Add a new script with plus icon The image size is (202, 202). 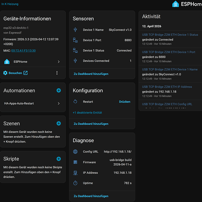58,159
